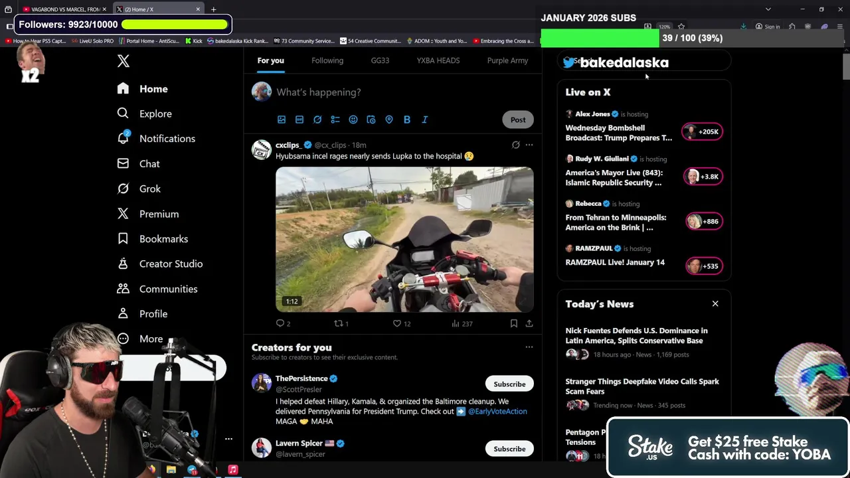Click the Grok enhance compose icon

tap(317, 119)
